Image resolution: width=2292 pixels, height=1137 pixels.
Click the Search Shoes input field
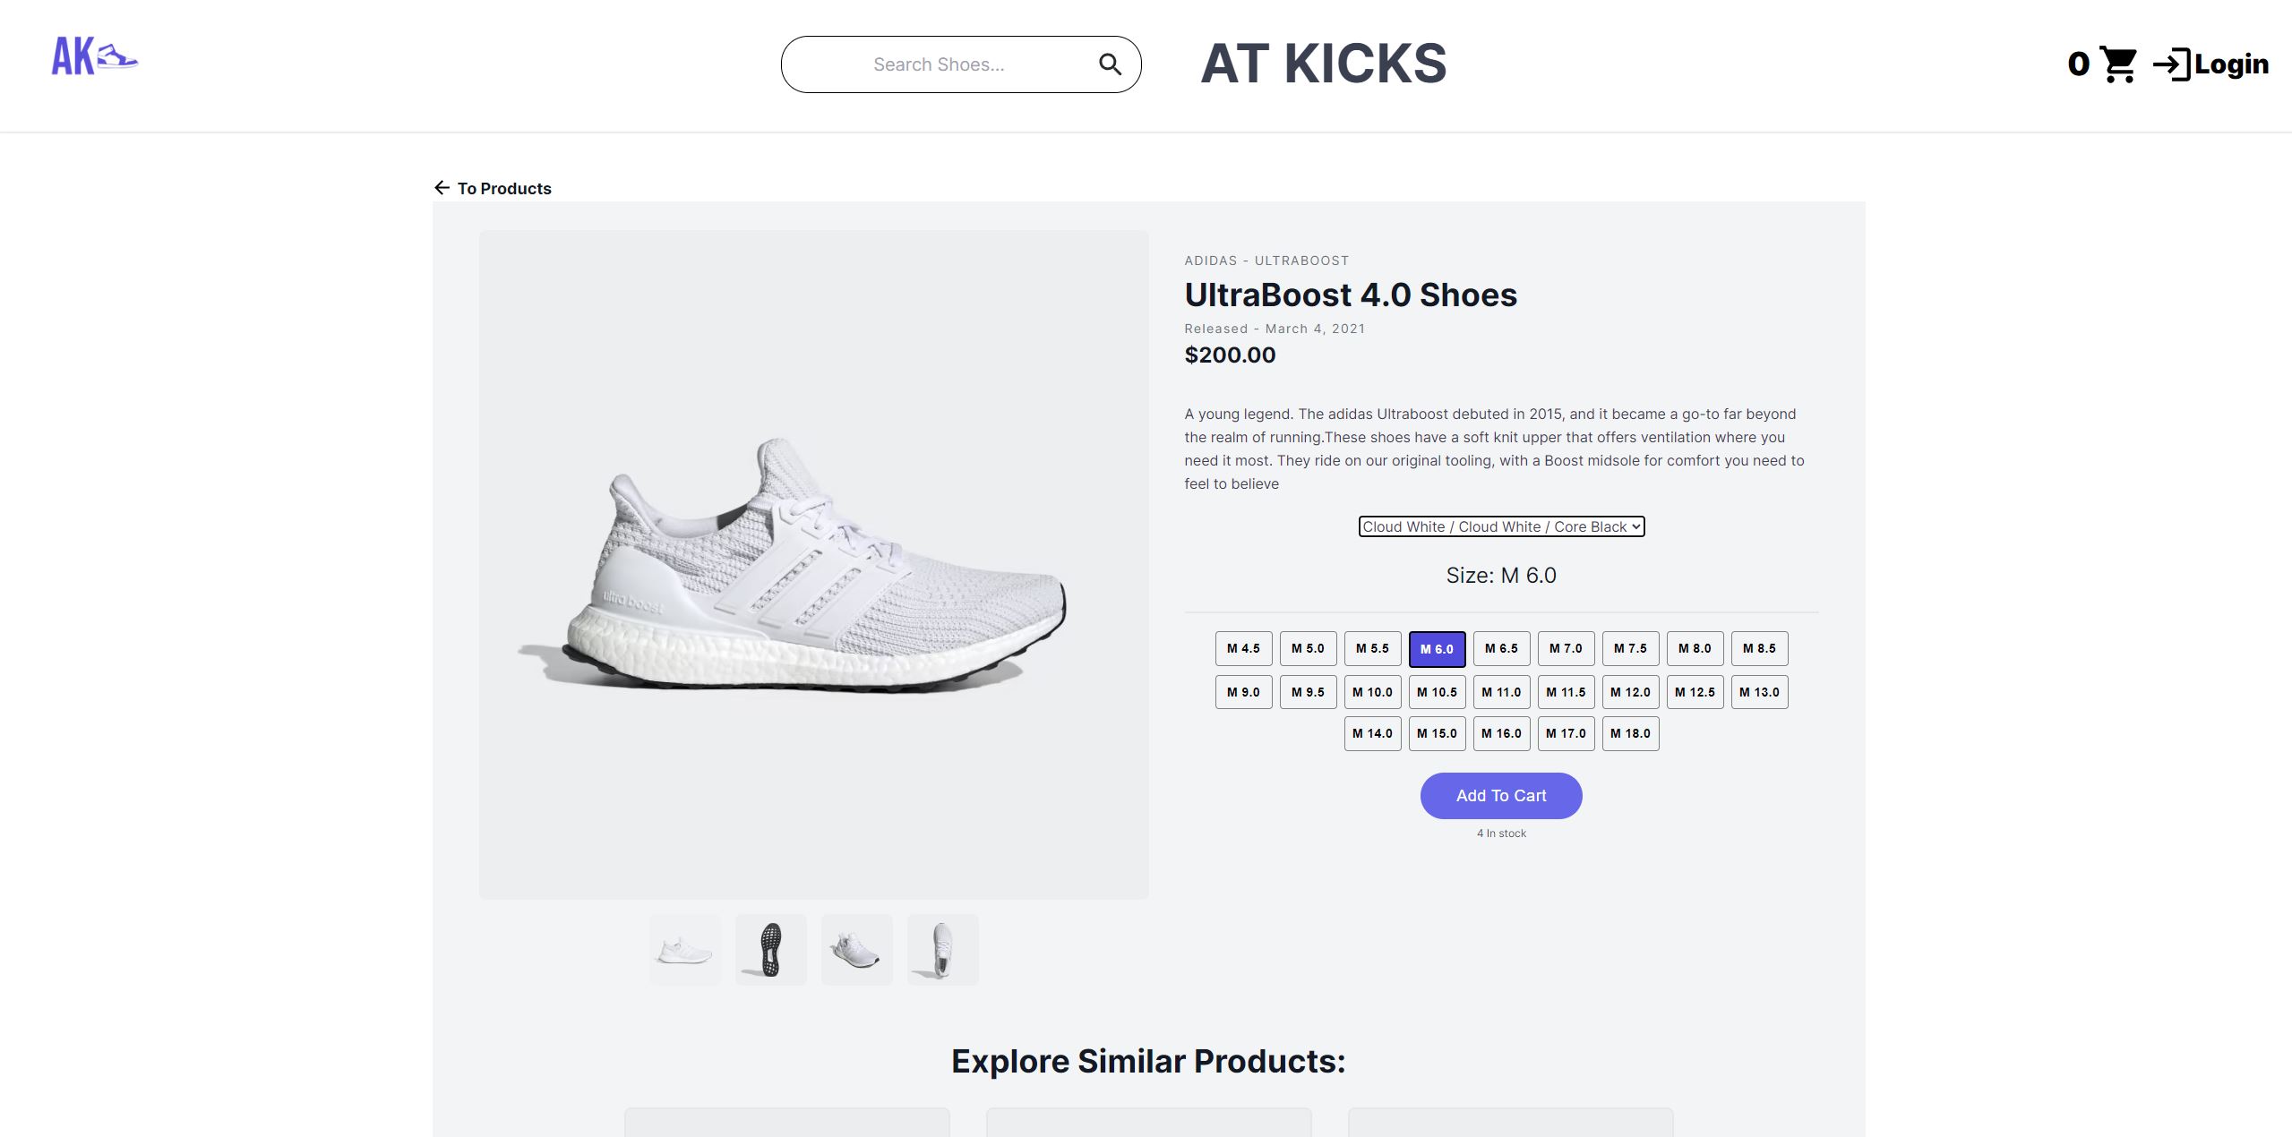click(939, 64)
